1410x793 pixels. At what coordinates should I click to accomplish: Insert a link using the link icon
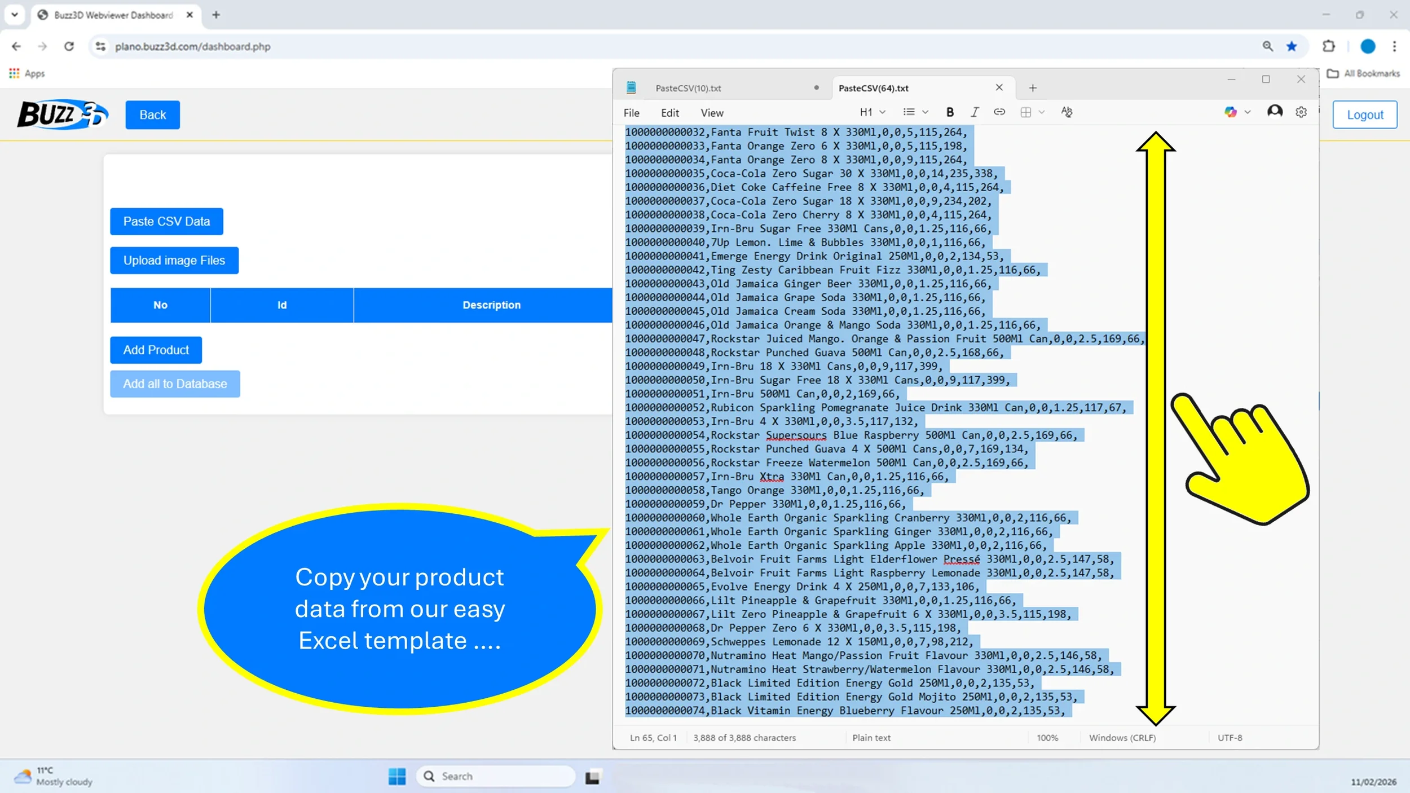[999, 112]
